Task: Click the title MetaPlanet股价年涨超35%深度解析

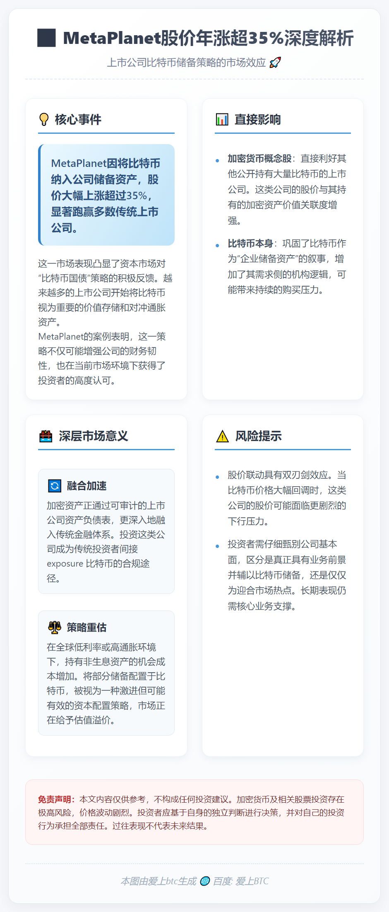Action: (208, 38)
